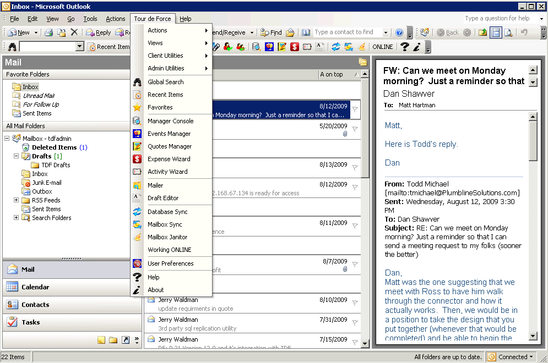Screen dimensions: 548x363
Task: Click the Quotes Manager notepad toolbar icon
Action: point(281,47)
